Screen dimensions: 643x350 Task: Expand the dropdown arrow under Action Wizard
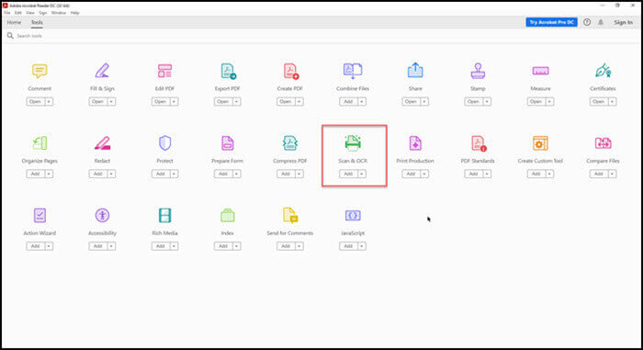[x=49, y=246]
